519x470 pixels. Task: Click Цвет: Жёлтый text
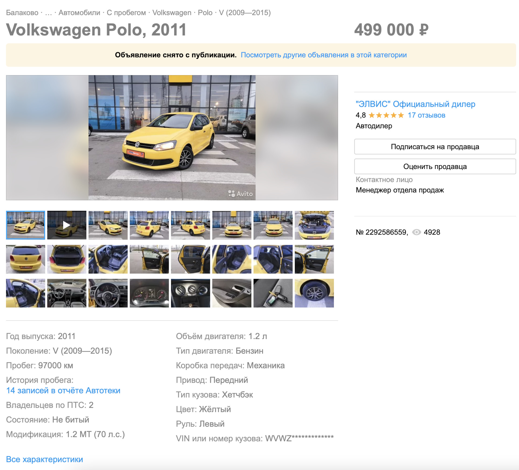(203, 409)
